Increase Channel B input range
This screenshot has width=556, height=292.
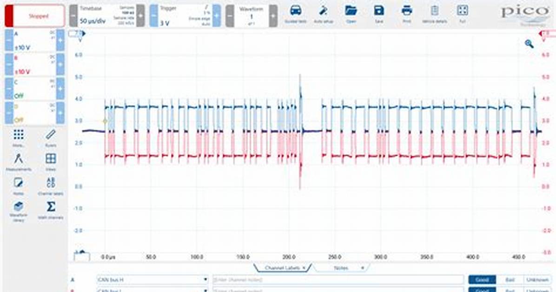(x=60, y=65)
